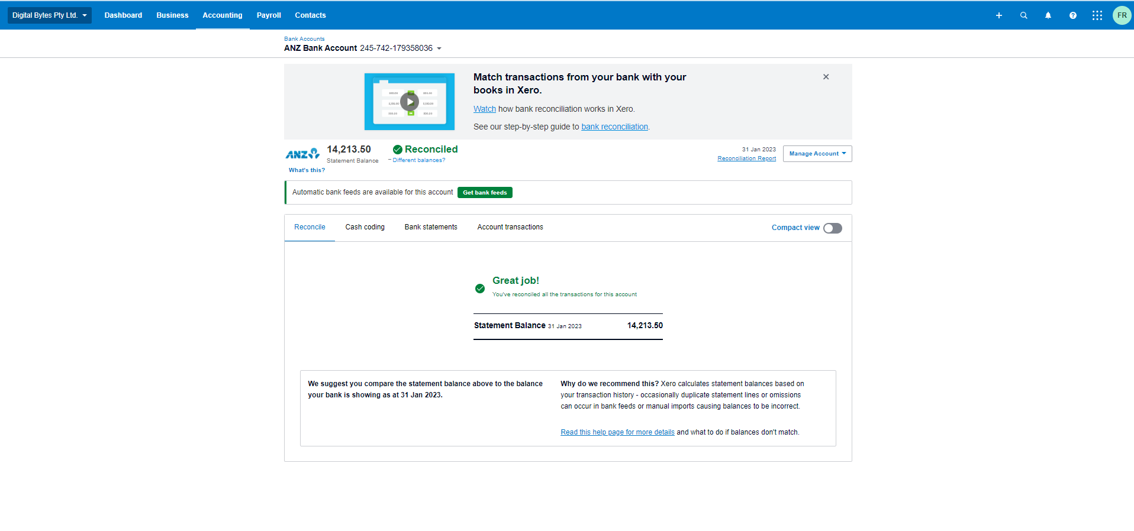Expand the ANZ Bank Account selector arrow
This screenshot has width=1134, height=531.
pyautogui.click(x=439, y=48)
